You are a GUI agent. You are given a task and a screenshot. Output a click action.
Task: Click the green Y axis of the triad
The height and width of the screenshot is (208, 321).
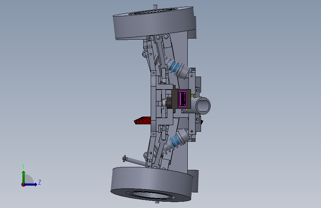pos(24,178)
